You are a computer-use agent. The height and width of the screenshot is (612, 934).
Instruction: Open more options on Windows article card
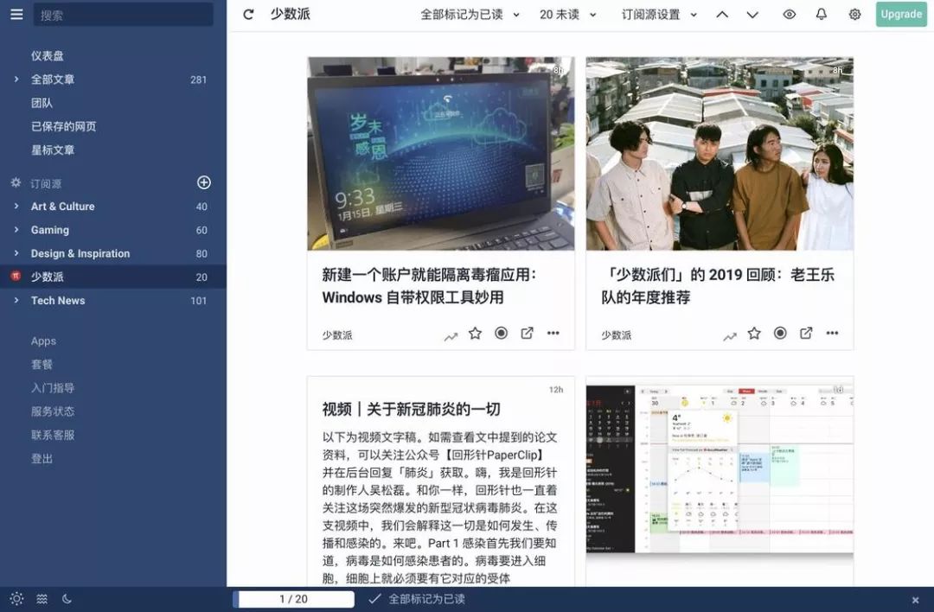(553, 334)
